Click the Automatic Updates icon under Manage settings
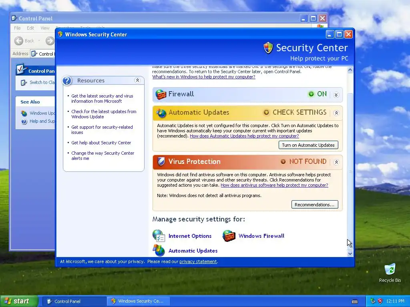Viewport: 410px width, 307px height. coord(159,250)
